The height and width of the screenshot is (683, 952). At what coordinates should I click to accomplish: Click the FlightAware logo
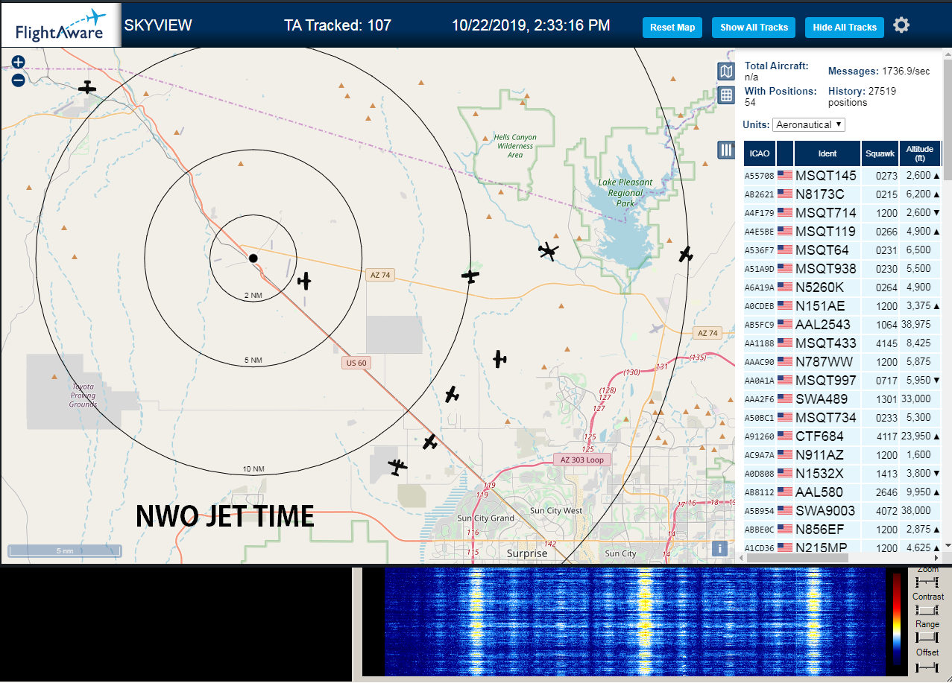tap(61, 25)
